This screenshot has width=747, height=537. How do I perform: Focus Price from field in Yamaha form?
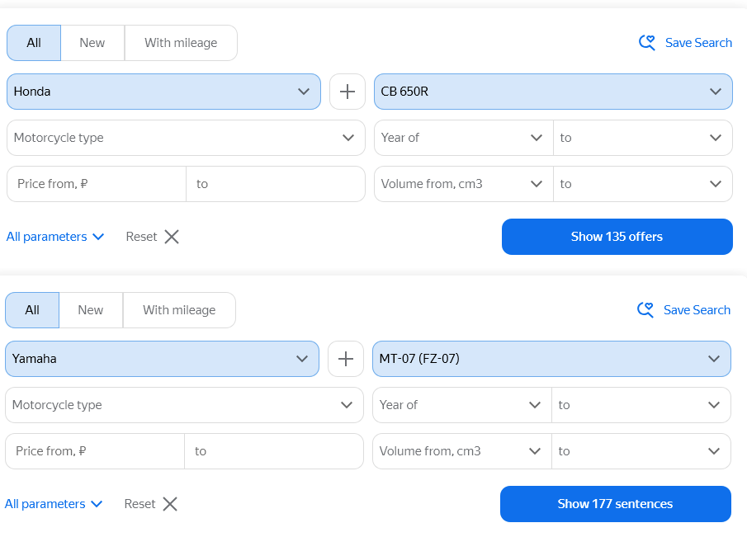pyautogui.click(x=95, y=451)
